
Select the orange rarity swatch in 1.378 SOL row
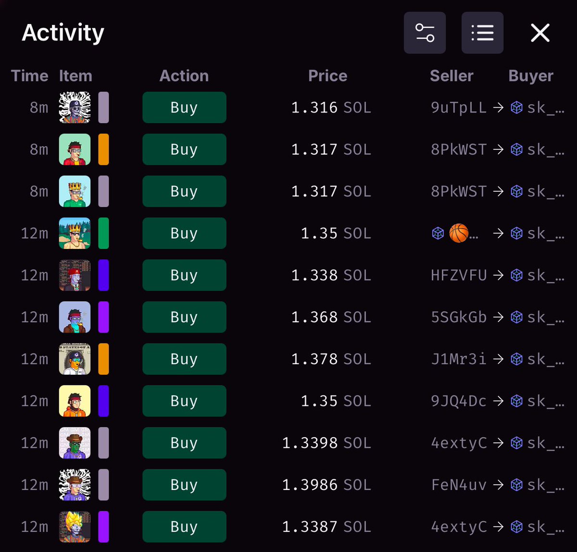(103, 359)
